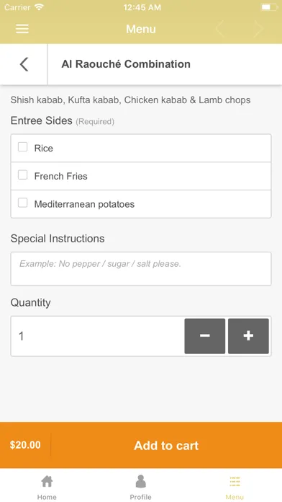The image size is (282, 502).
Task: Check the Rice side option
Action: [23, 147]
